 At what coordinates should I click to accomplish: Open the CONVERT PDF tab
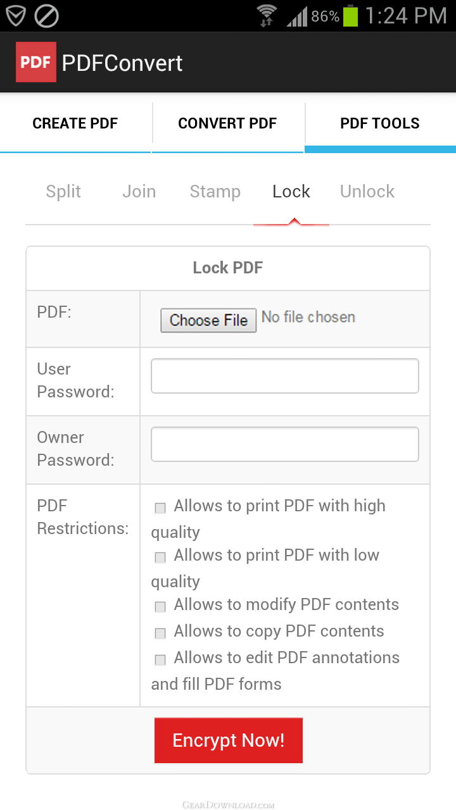point(227,123)
